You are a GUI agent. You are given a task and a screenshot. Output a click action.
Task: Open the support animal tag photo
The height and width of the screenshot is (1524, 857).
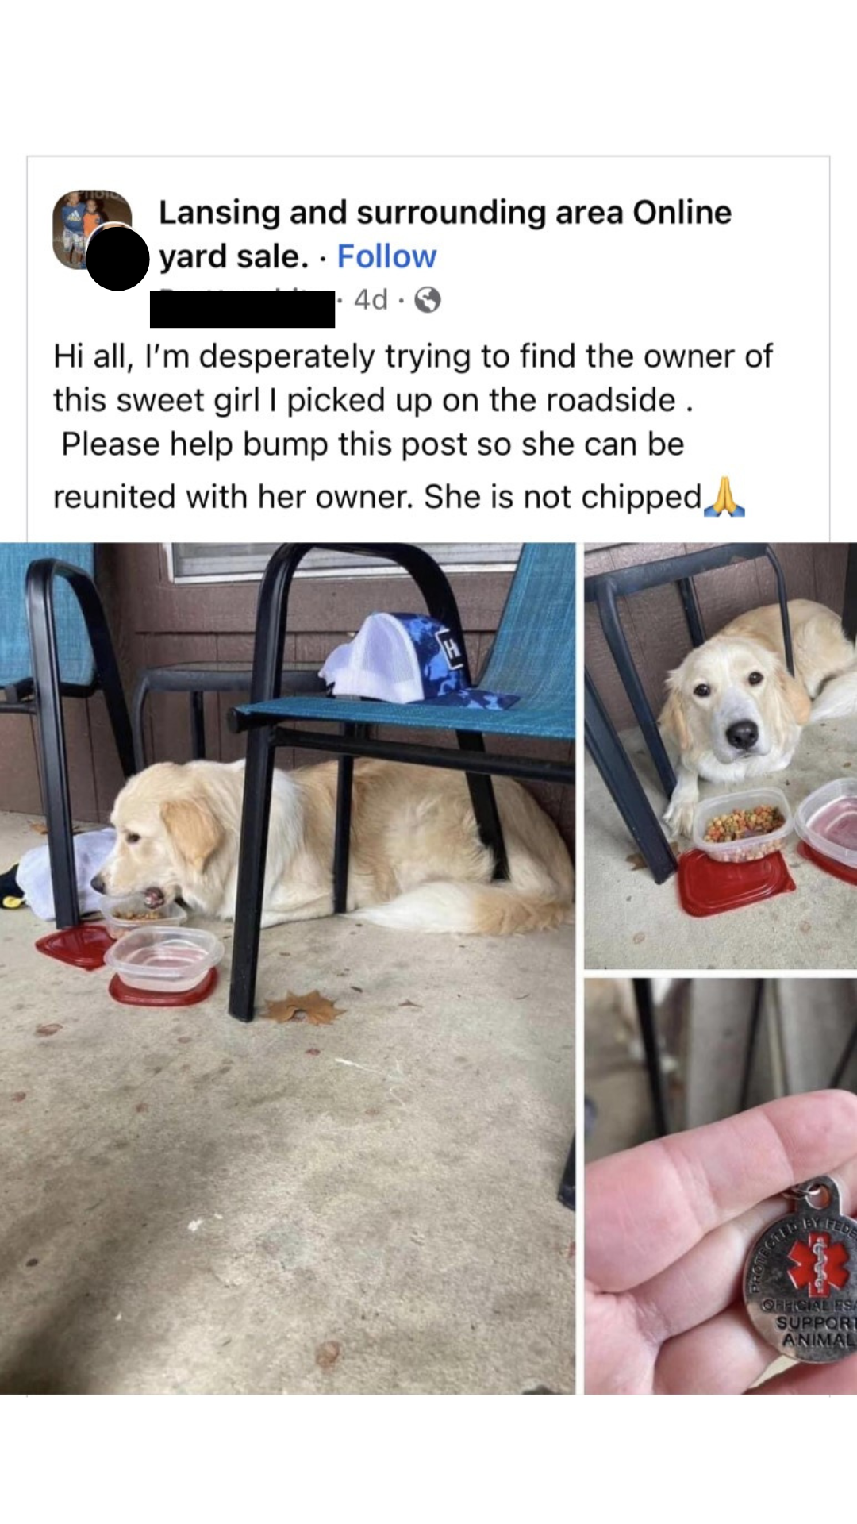click(x=721, y=1187)
